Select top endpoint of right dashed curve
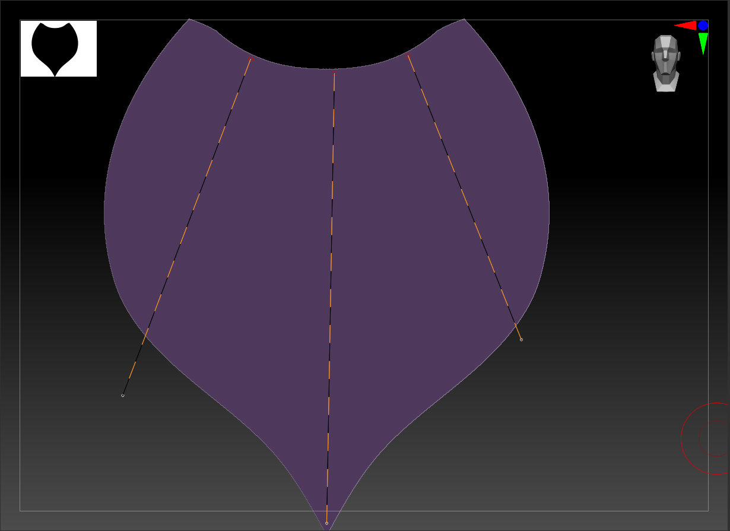Viewport: 730px width, 531px height. pos(408,55)
